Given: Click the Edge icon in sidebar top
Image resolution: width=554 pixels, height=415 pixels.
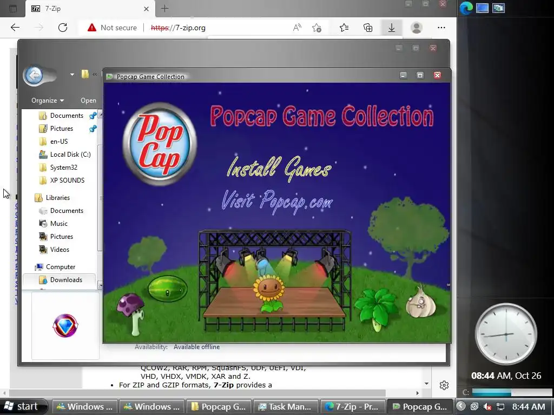Looking at the screenshot, I should [x=466, y=8].
